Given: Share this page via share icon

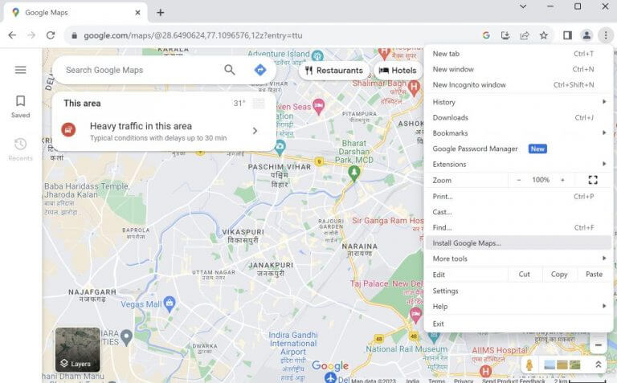Looking at the screenshot, I should (525, 35).
